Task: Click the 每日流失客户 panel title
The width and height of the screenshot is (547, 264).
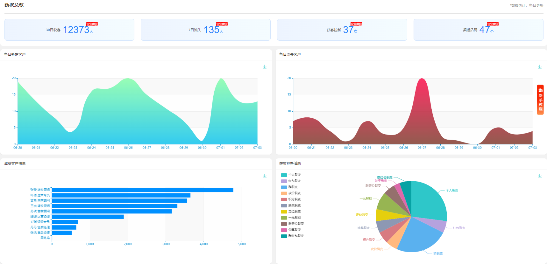Action: (x=290, y=54)
